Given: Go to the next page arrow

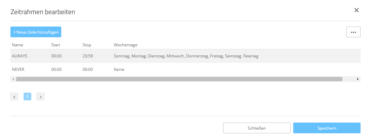Looking at the screenshot, I should click(x=40, y=97).
